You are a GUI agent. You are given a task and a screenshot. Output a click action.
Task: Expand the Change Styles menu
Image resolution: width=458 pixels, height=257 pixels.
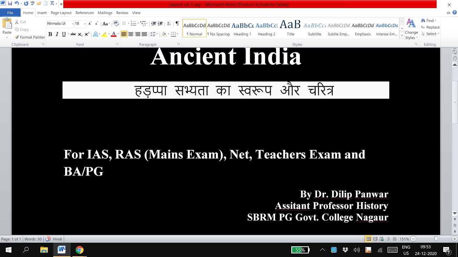[x=411, y=29]
